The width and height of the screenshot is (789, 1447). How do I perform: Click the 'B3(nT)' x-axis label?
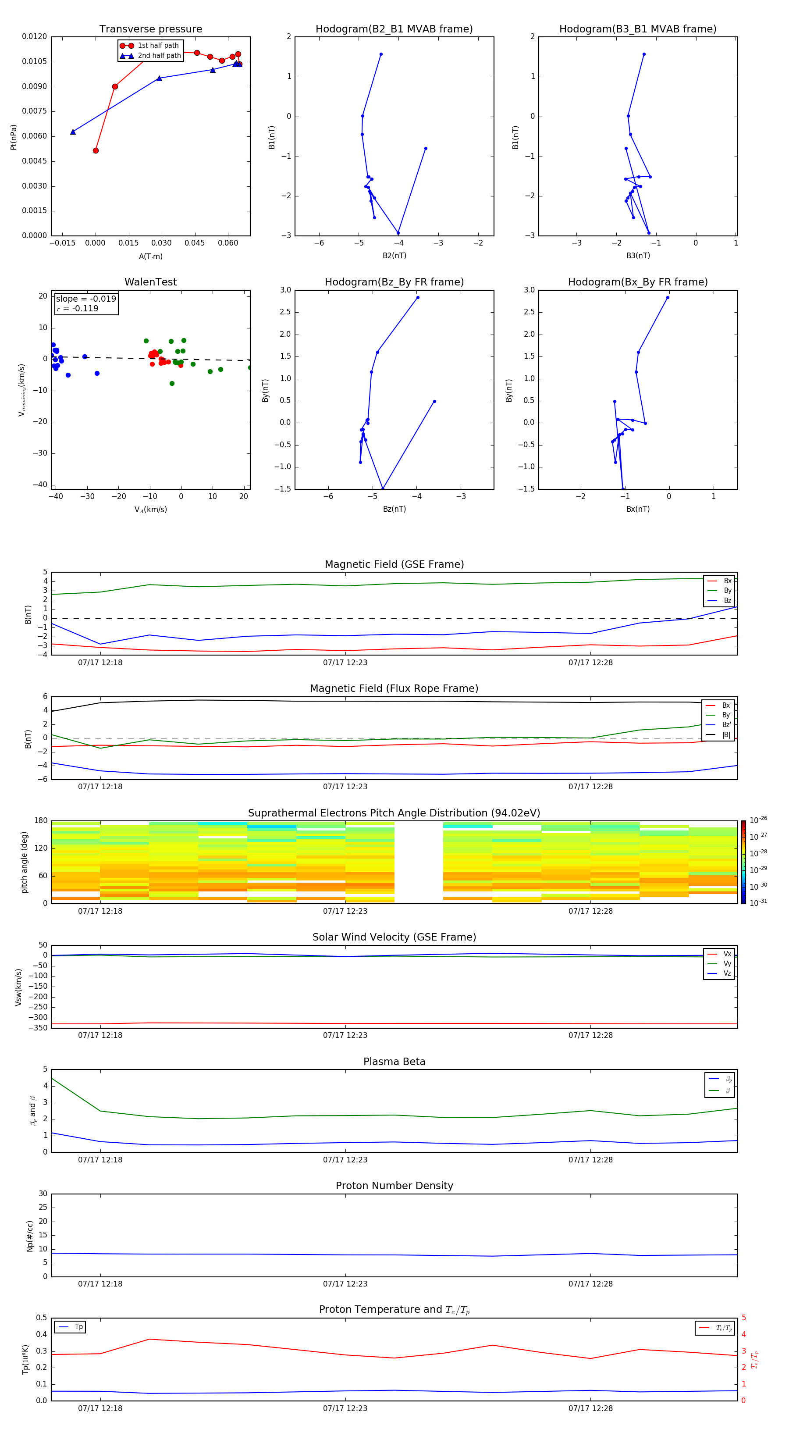coord(638,256)
